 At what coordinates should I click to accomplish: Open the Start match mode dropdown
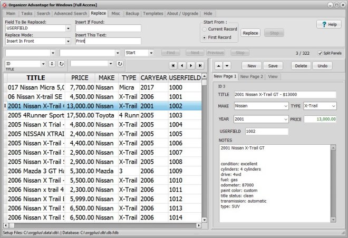tap(151, 53)
